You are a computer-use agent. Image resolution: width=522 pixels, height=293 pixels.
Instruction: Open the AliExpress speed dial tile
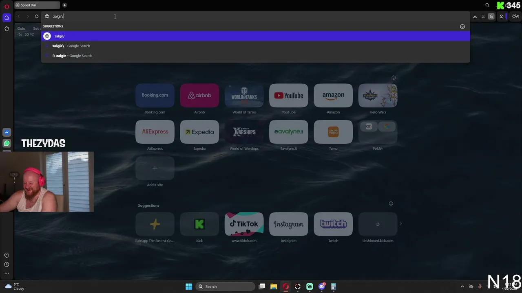tap(155, 132)
